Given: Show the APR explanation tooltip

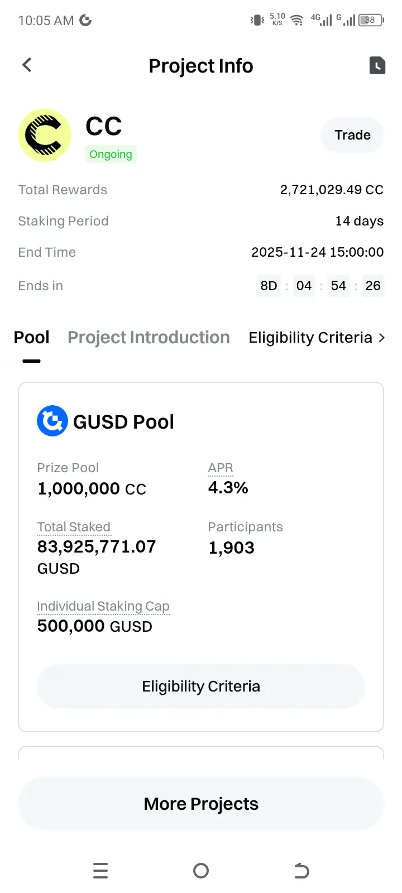Looking at the screenshot, I should pyautogui.click(x=221, y=468).
